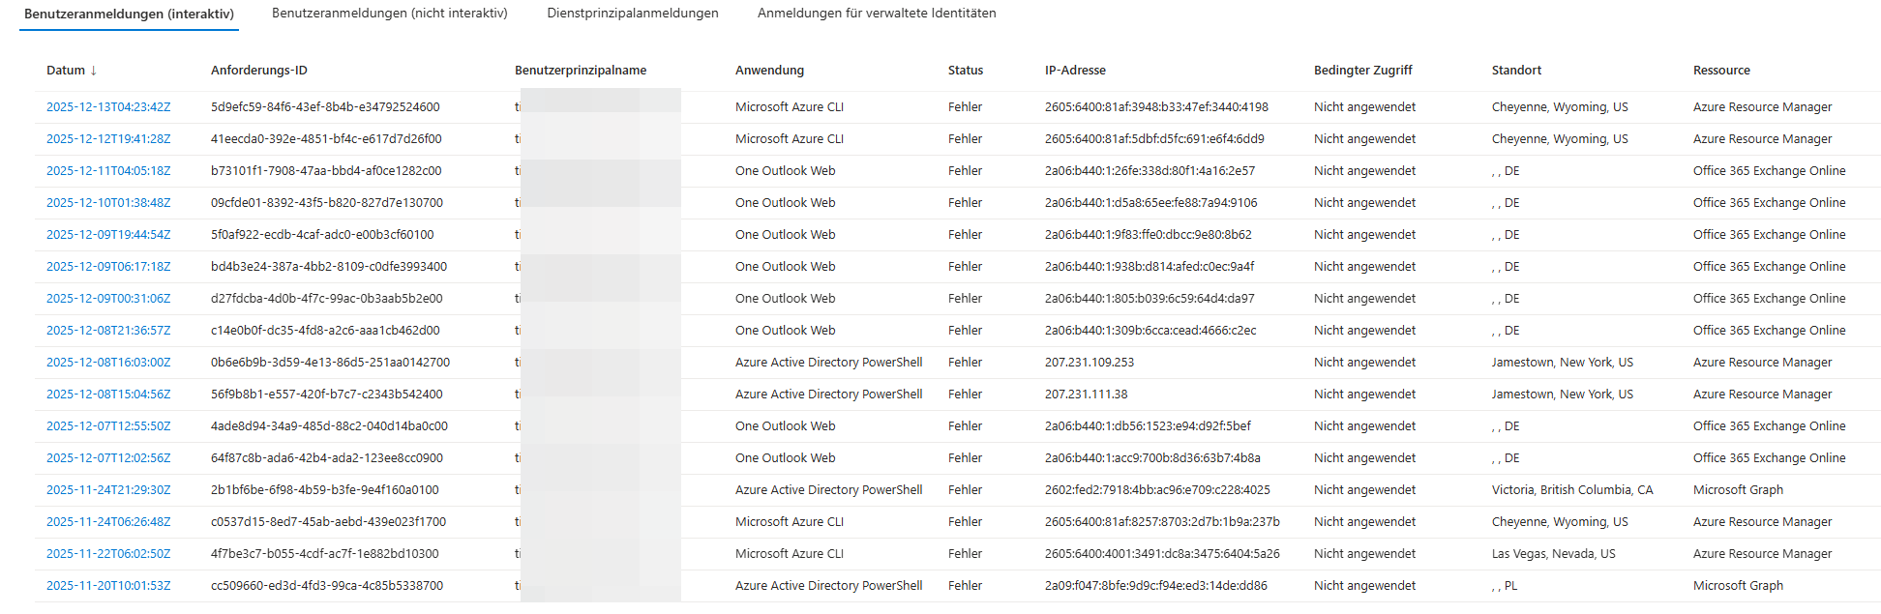Click the Bedingter Zugriff column header
This screenshot has width=1881, height=614.
tap(1362, 71)
